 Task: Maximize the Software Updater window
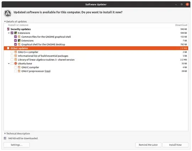pos(182,4)
